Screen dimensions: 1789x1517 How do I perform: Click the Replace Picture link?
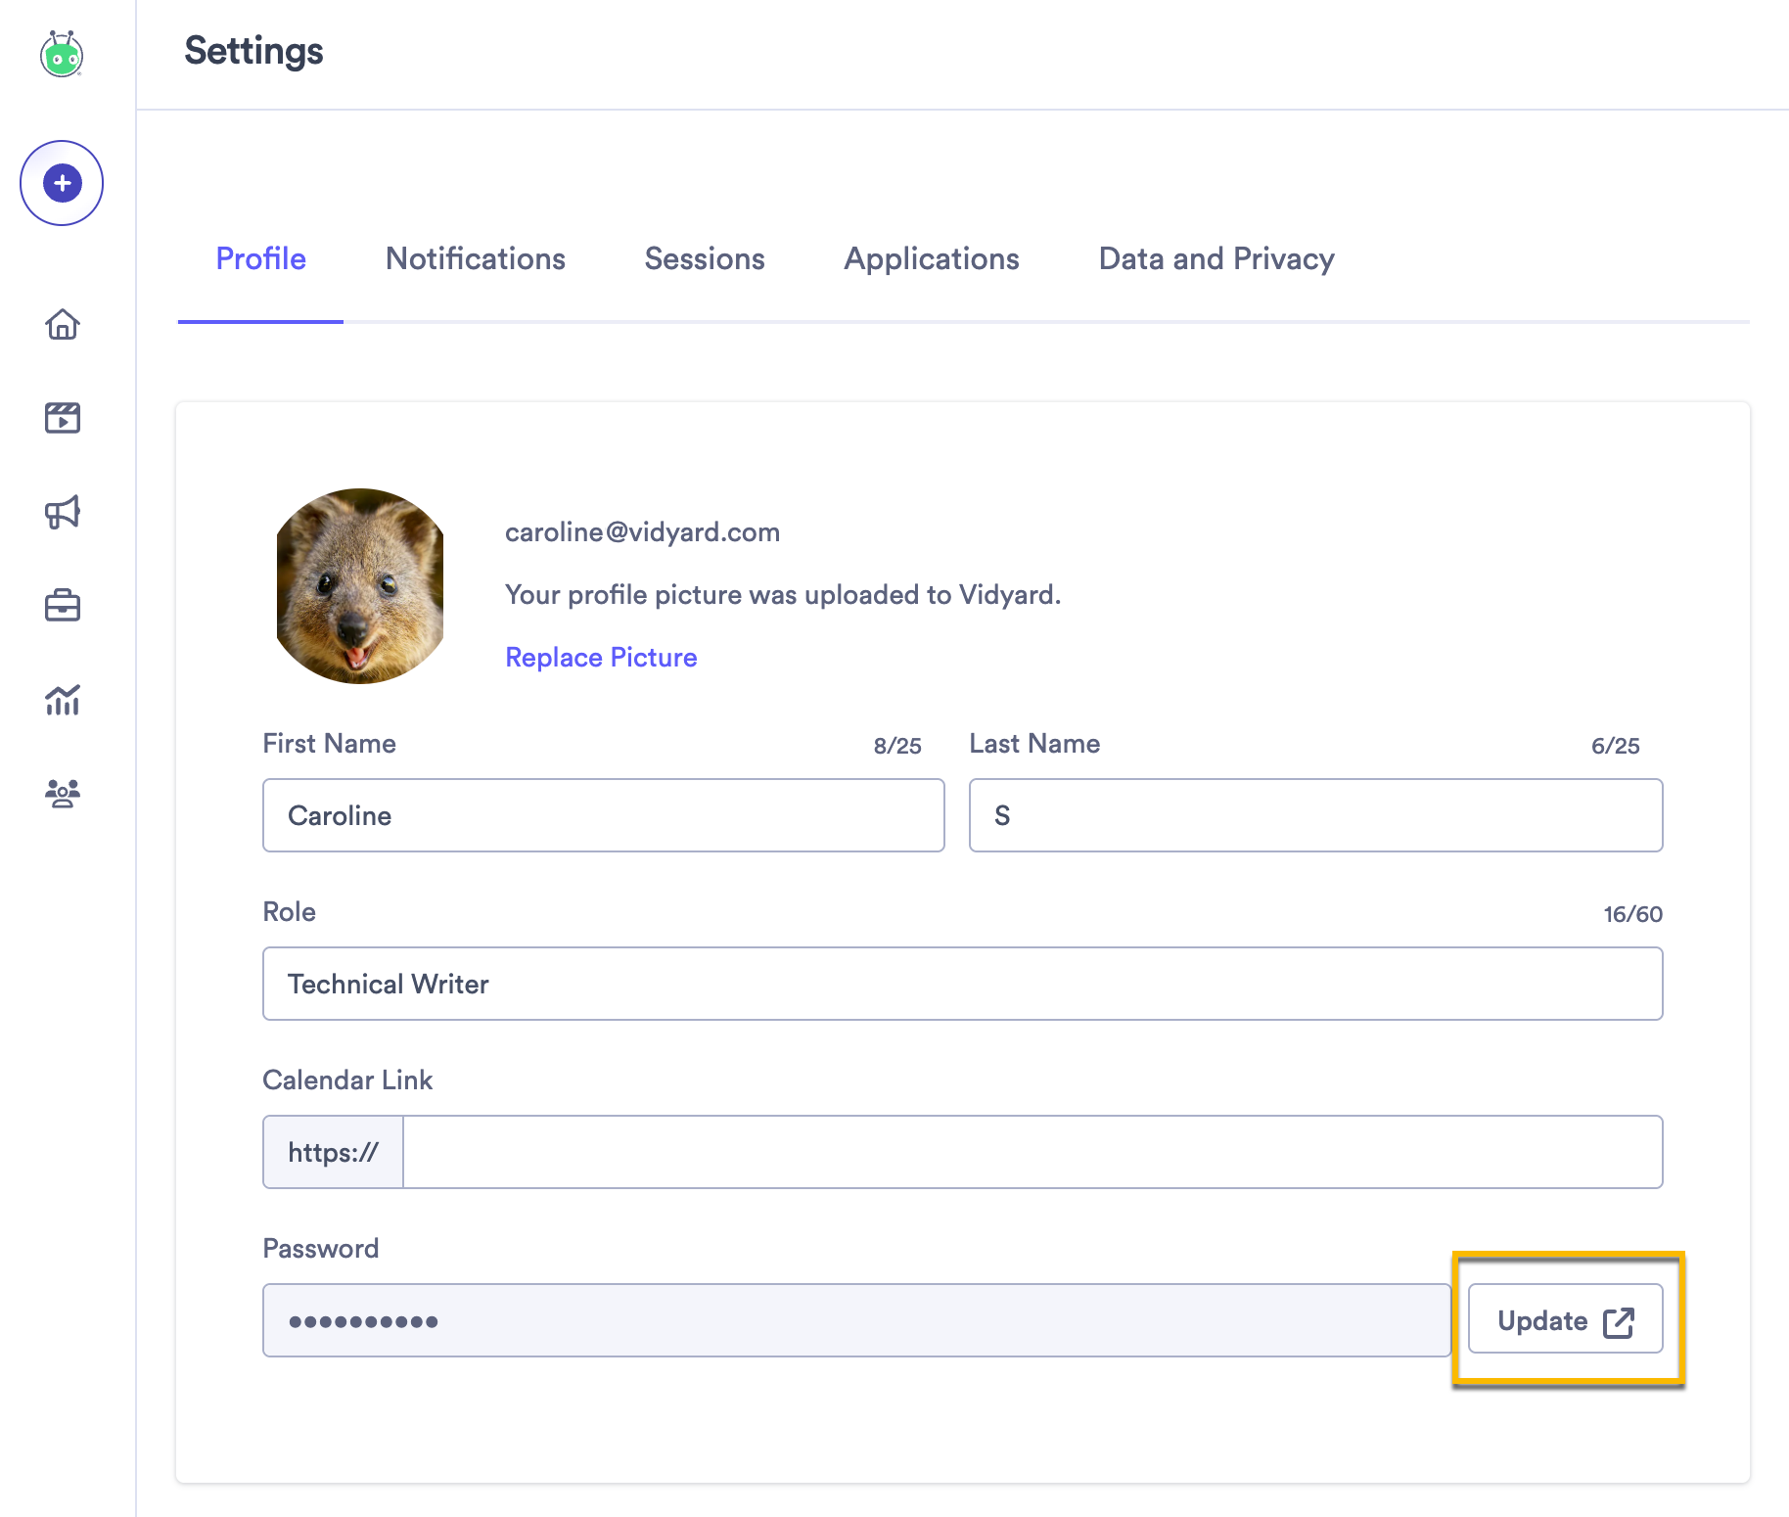coord(601,657)
